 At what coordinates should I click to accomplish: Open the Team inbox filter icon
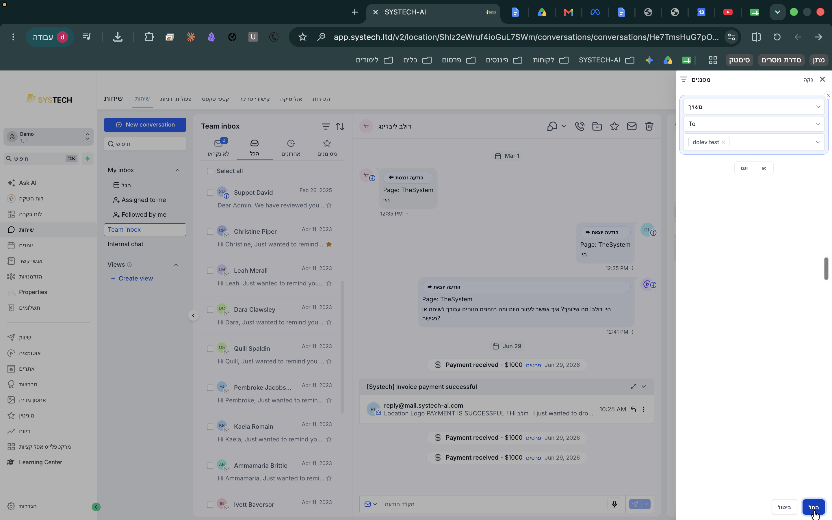(325, 127)
